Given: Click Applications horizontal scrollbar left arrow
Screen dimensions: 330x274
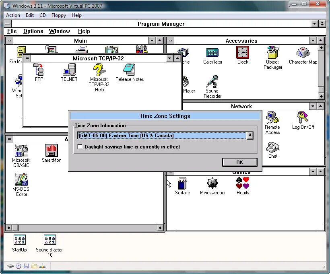Looking at the screenshot, I should pos(8,228).
